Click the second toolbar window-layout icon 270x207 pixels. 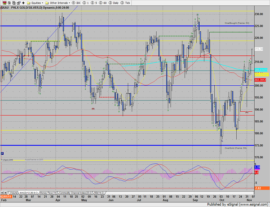(x=9, y=3)
